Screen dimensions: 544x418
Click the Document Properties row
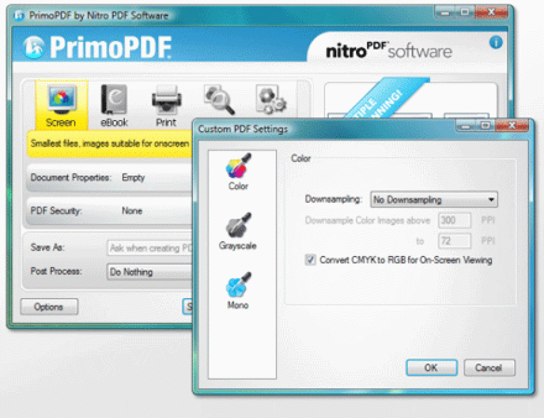(x=109, y=178)
